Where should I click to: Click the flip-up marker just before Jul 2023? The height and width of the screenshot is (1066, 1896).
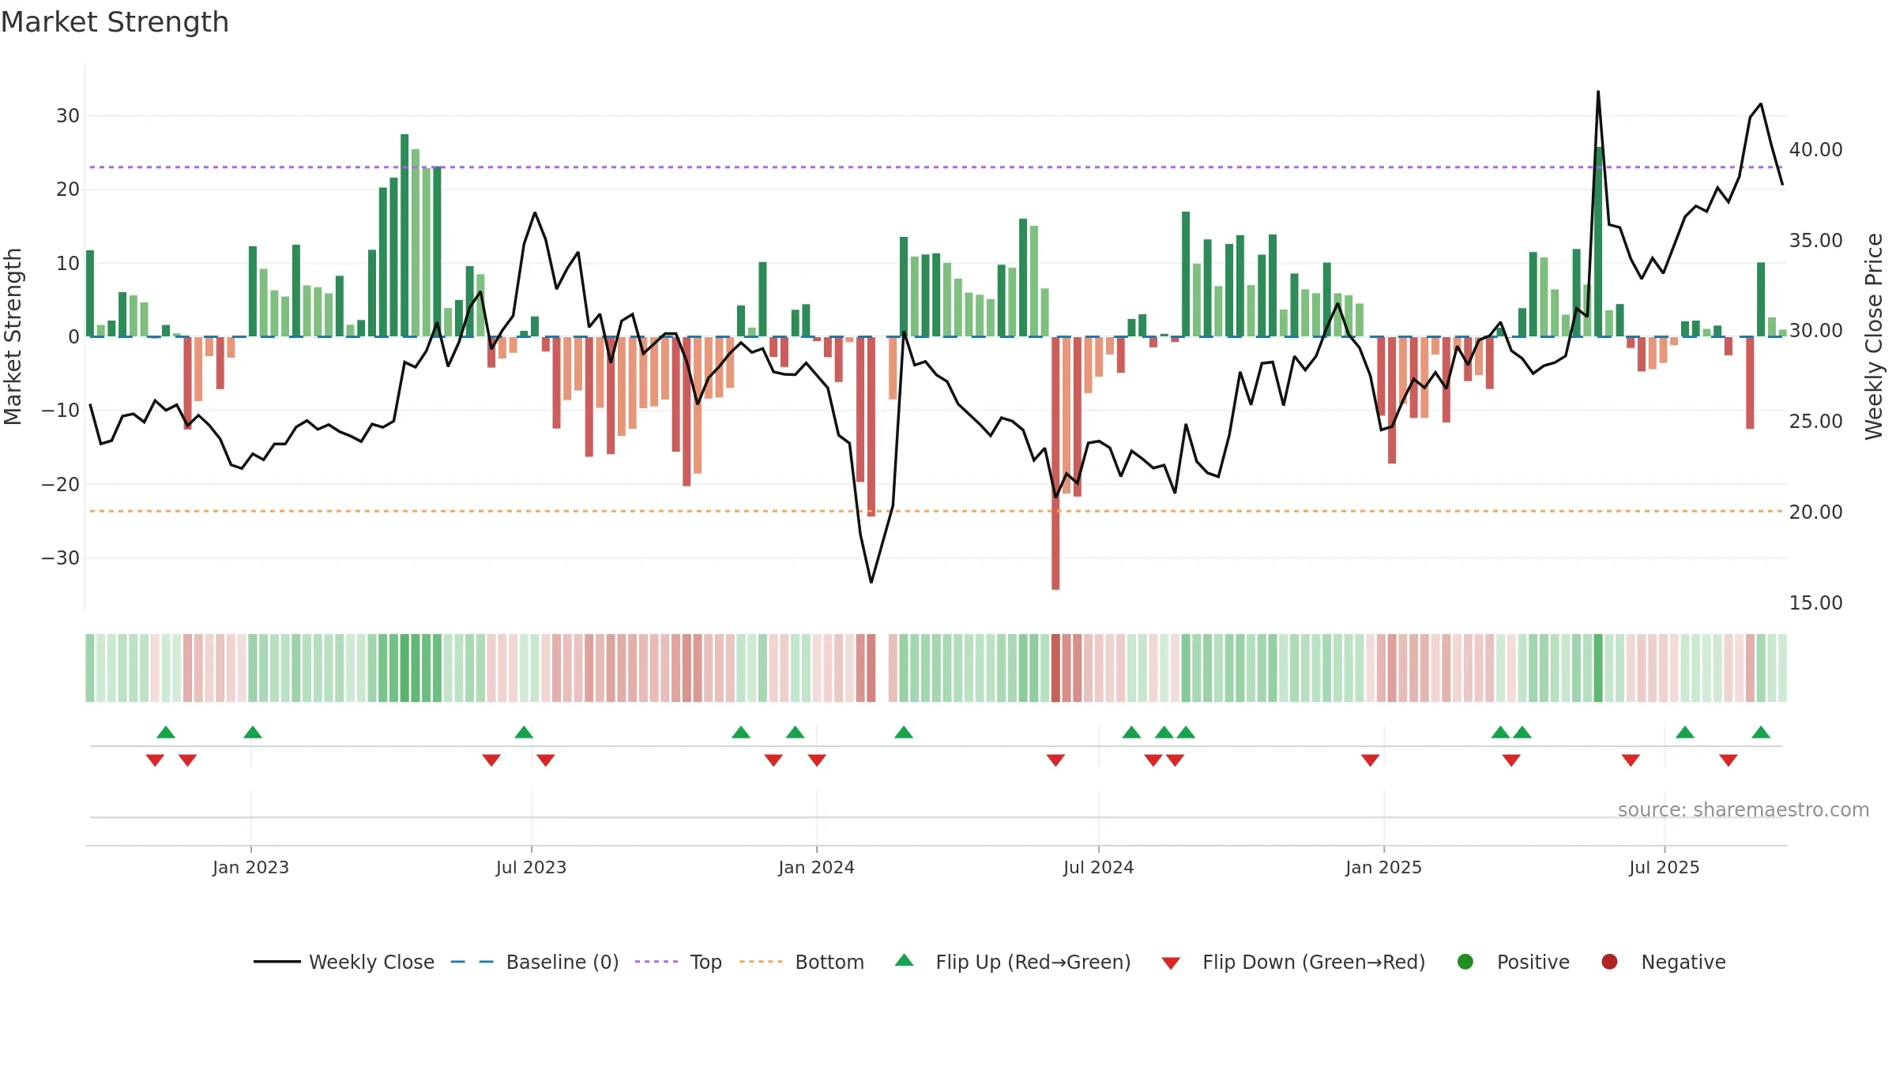pos(524,732)
